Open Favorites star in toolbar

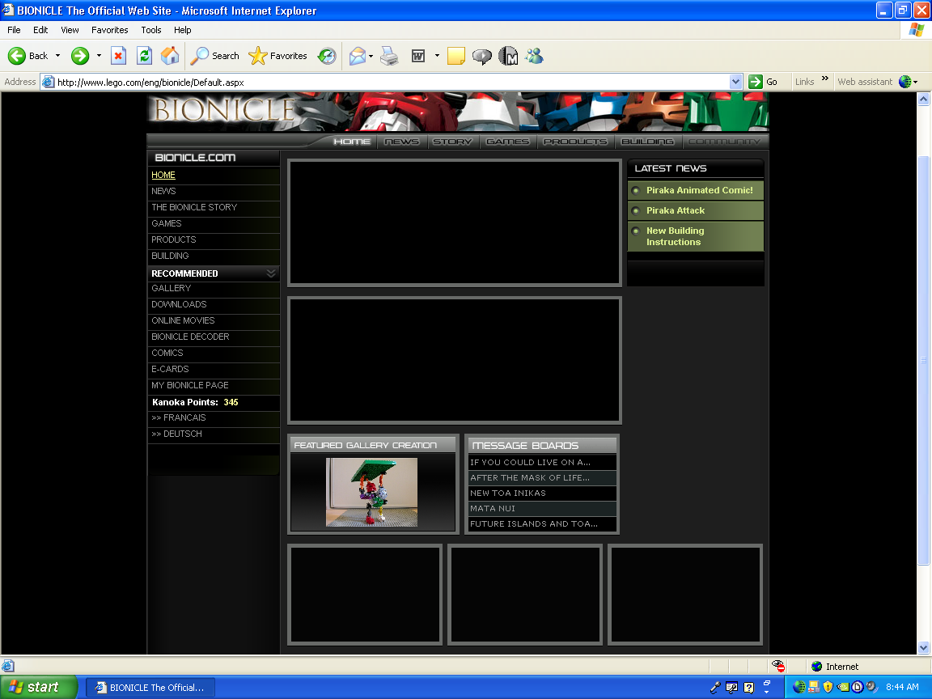tap(277, 56)
